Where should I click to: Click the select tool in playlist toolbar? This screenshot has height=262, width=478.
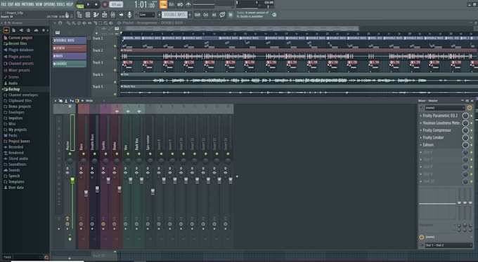(101, 23)
